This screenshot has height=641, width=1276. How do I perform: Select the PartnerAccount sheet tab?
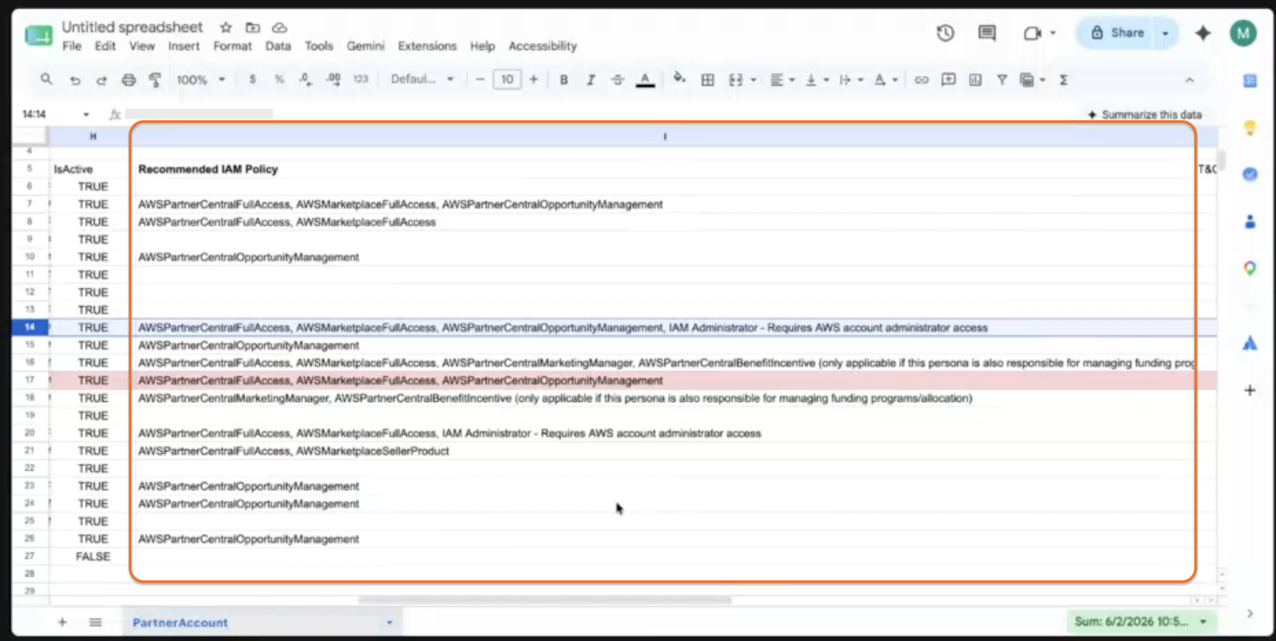pyautogui.click(x=180, y=622)
